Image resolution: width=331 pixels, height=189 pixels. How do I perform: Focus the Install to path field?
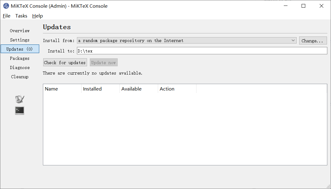click(x=202, y=51)
